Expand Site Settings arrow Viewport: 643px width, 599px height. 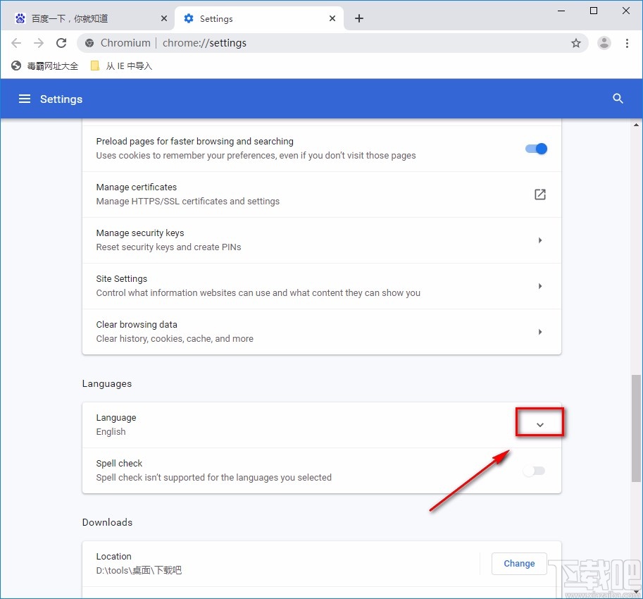(x=539, y=286)
